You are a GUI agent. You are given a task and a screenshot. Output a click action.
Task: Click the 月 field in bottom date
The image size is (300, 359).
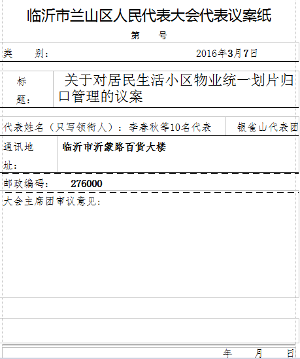click(x=259, y=353)
